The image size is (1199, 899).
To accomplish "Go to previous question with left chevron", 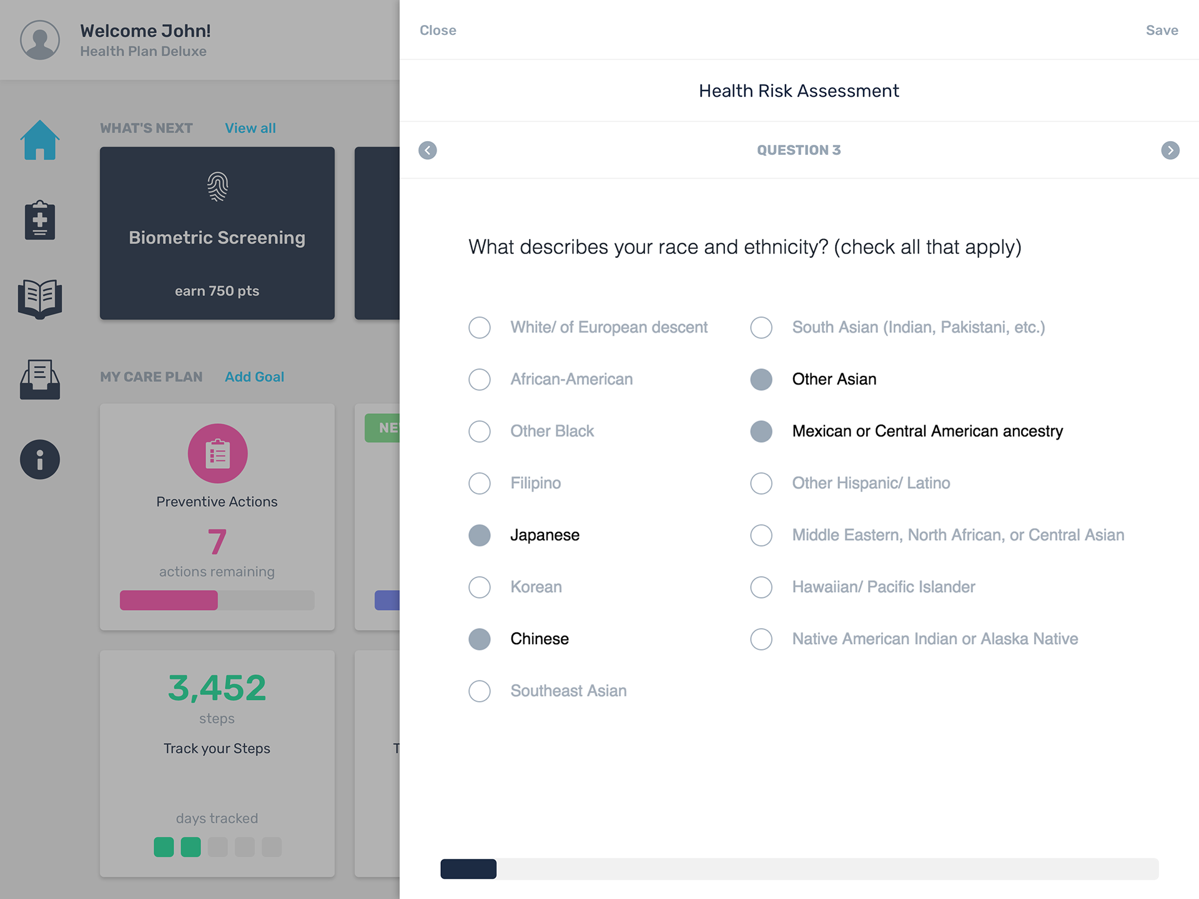I will (428, 150).
